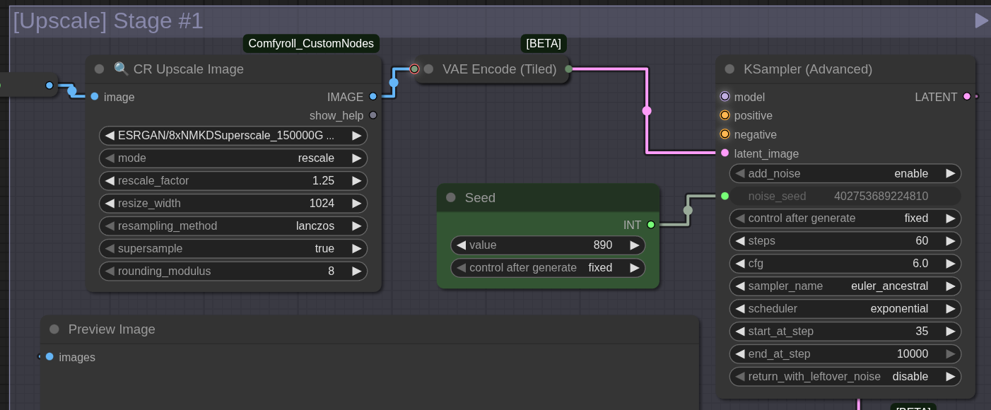Click Seed node collapse dot
The width and height of the screenshot is (991, 410).
[451, 198]
